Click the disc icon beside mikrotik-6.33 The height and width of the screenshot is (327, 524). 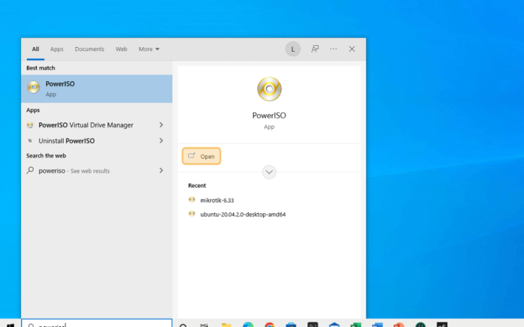(x=192, y=200)
